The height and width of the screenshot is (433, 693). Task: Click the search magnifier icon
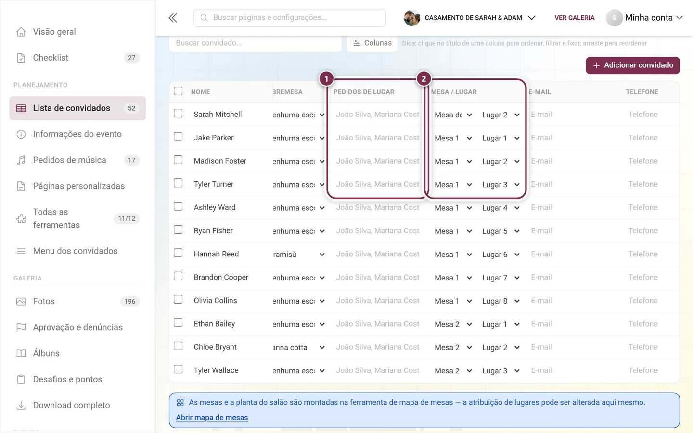click(x=204, y=18)
